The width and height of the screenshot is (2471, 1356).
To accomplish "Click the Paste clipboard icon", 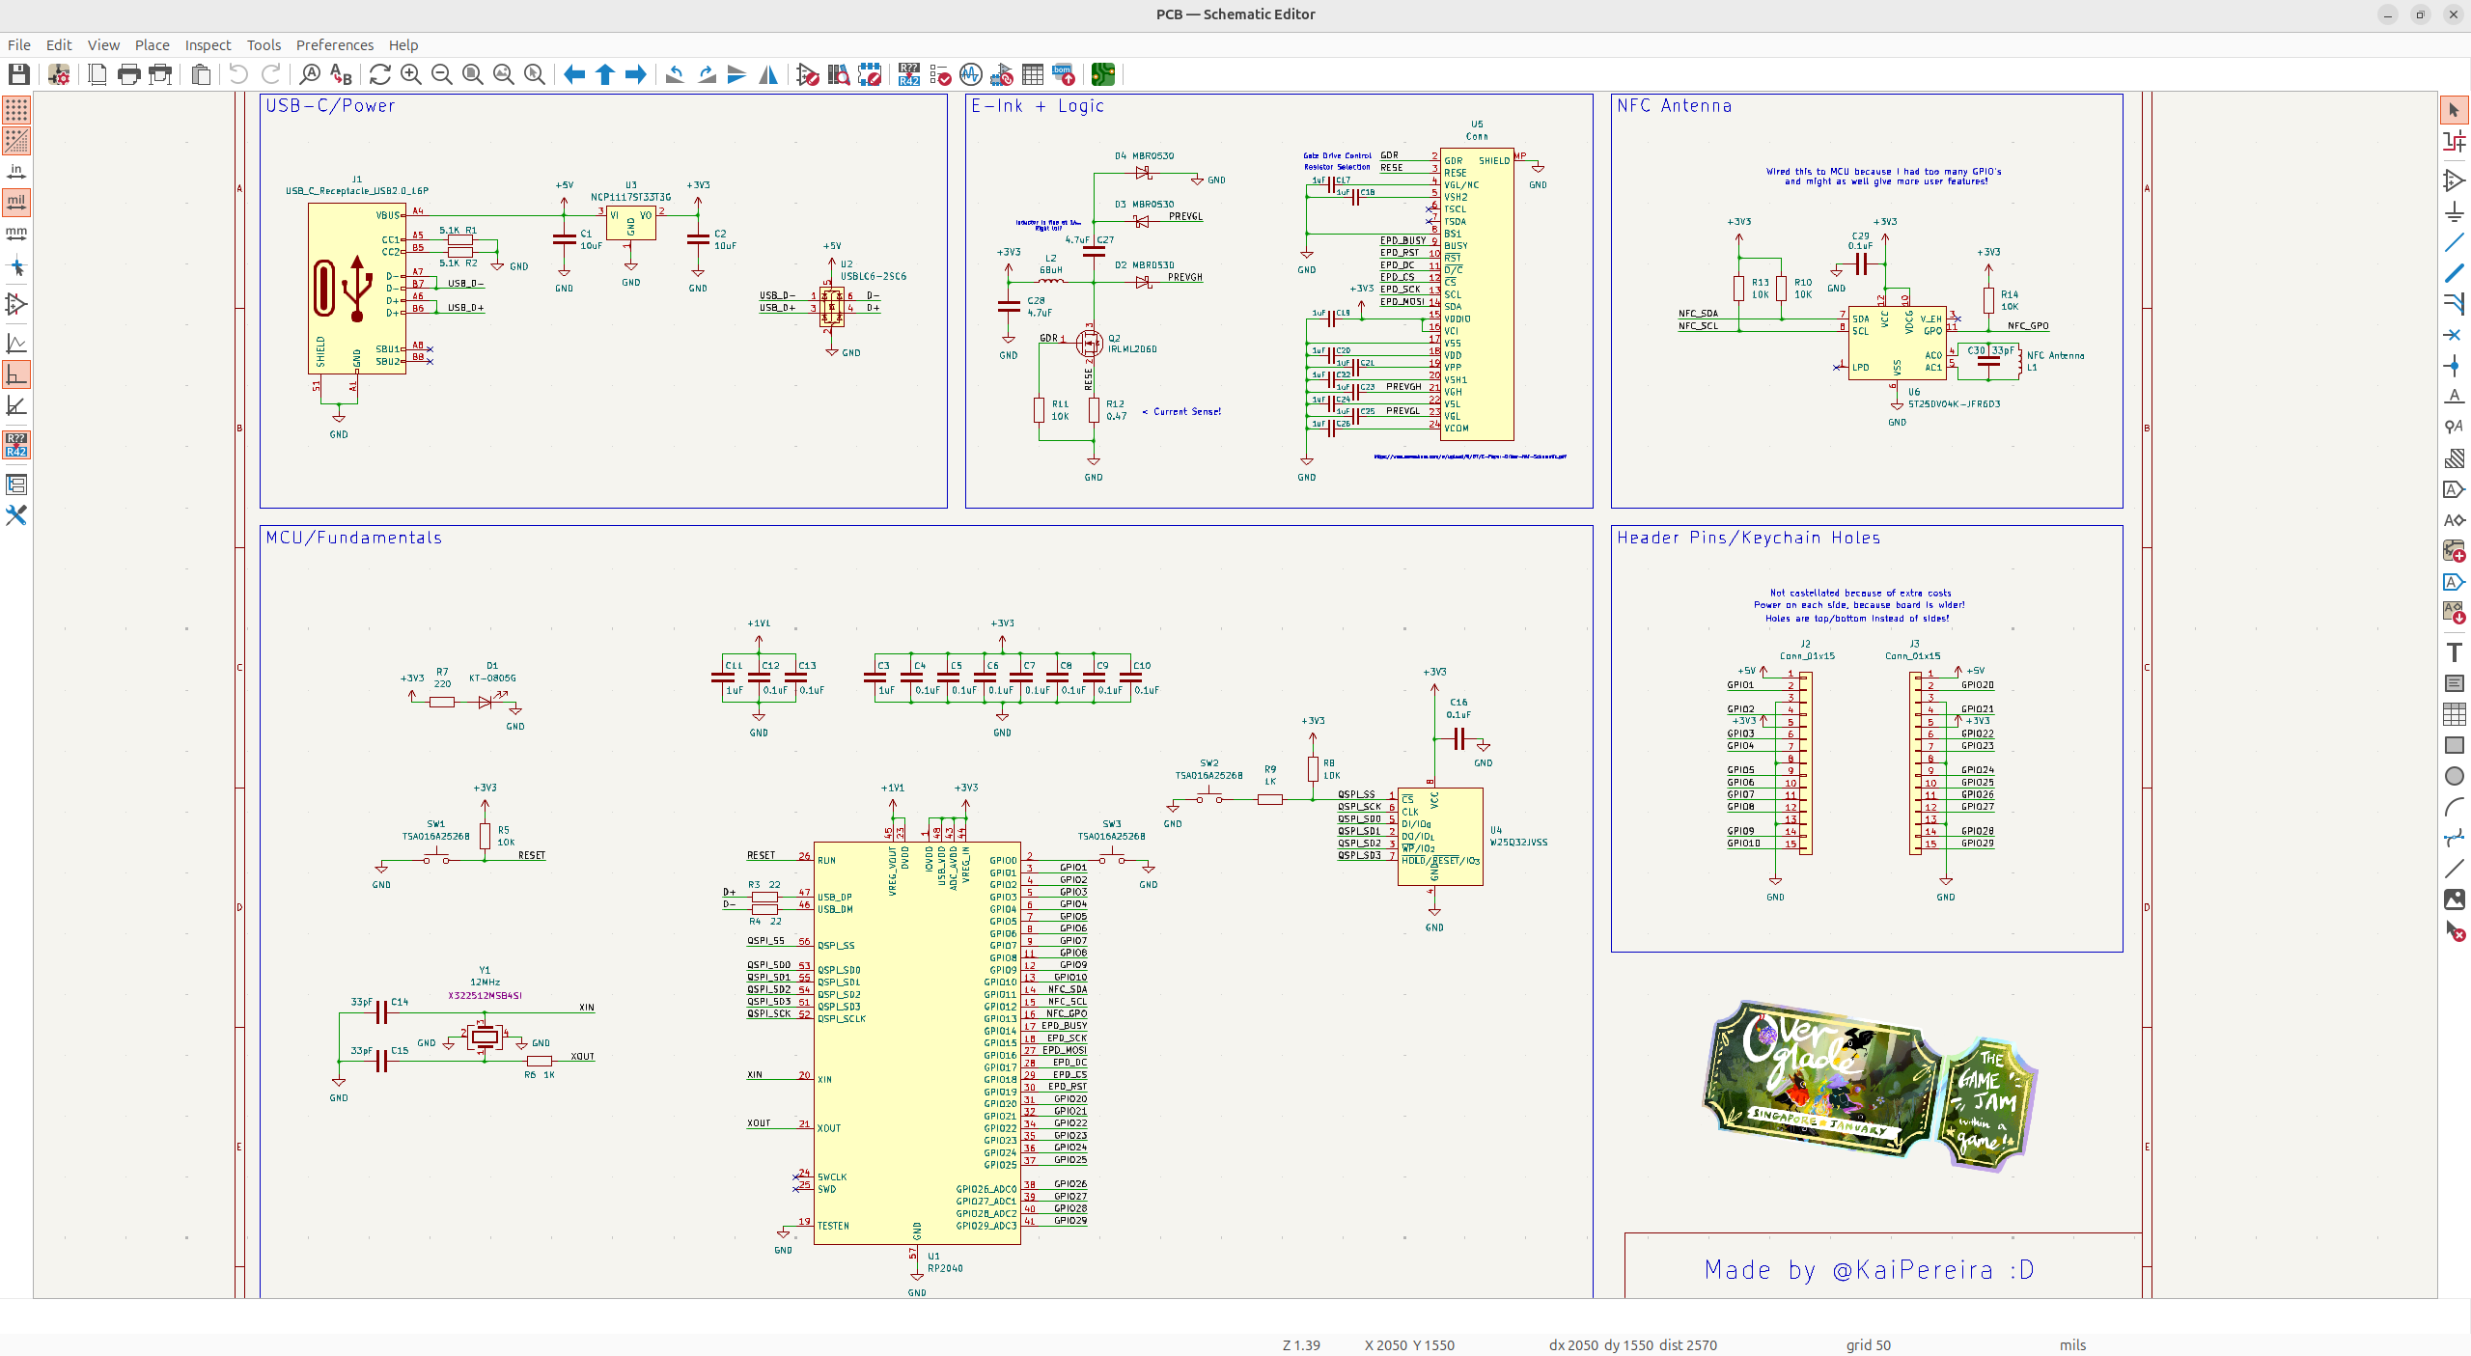I will [201, 74].
